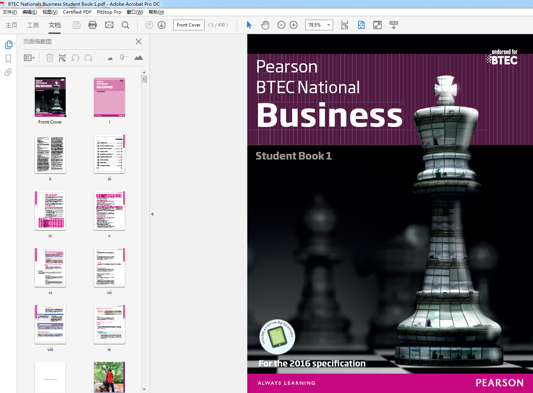Switch to 主页 tab

pos(11,25)
